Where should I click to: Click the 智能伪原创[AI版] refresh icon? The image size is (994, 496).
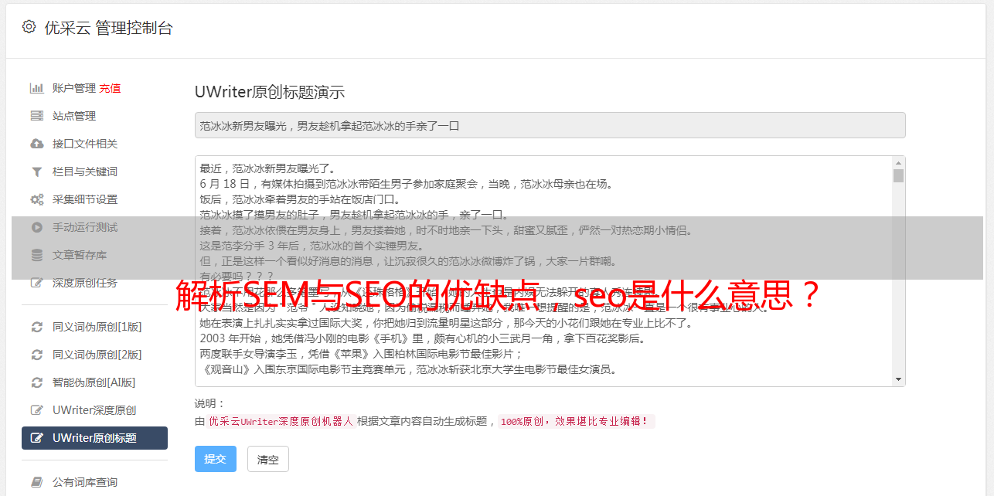(36, 382)
